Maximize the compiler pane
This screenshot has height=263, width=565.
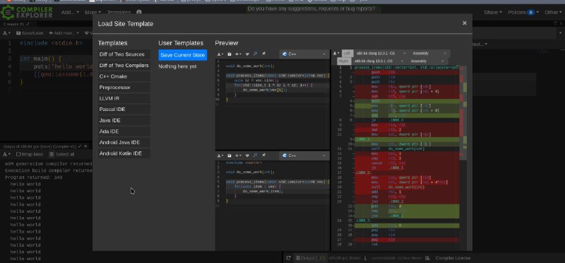pos(555,24)
